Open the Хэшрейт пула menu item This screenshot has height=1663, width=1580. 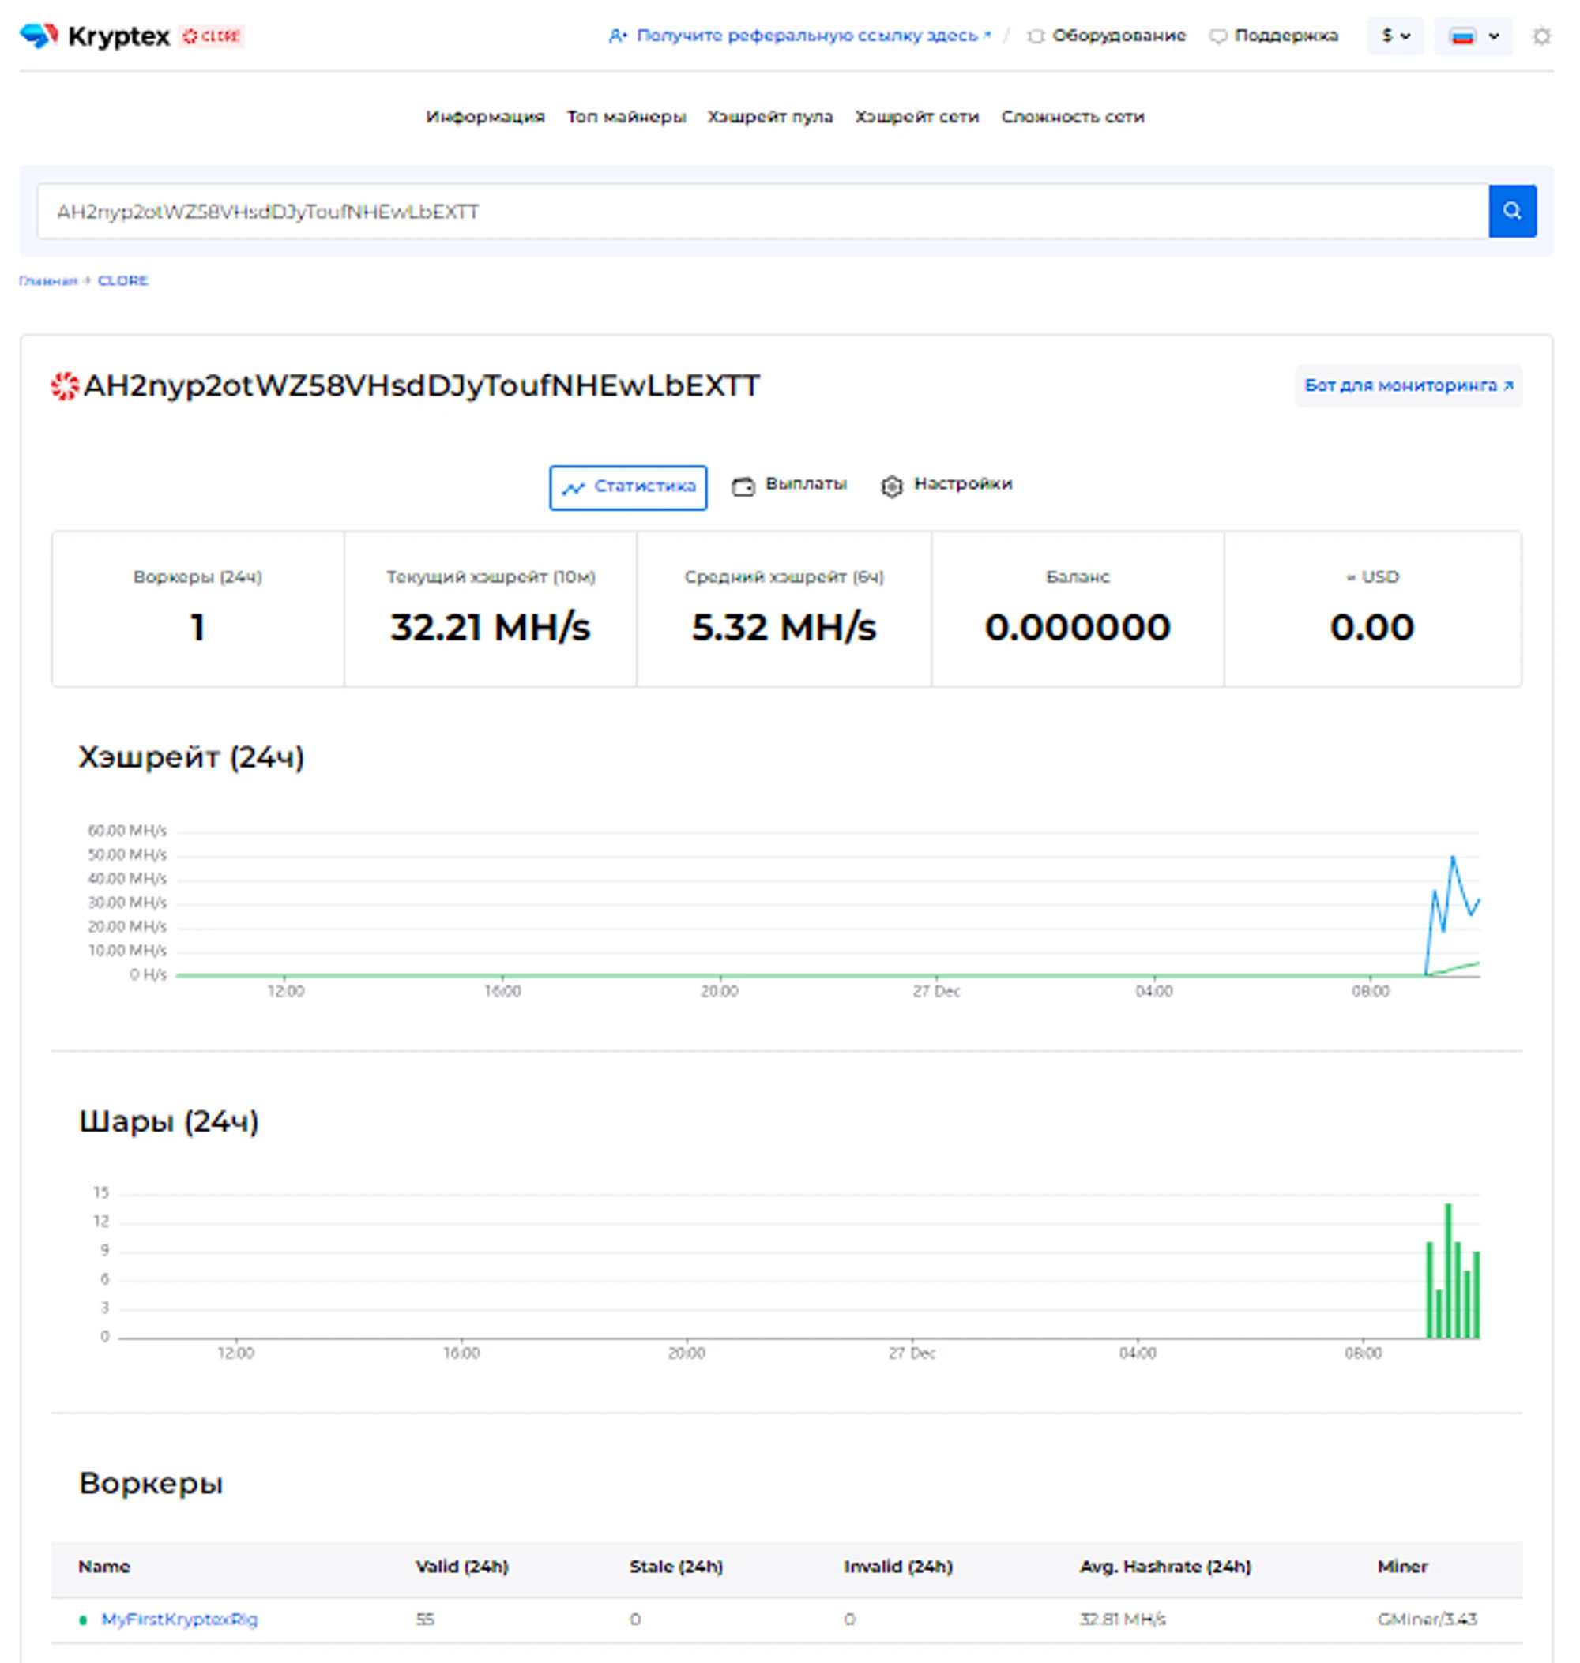(769, 117)
